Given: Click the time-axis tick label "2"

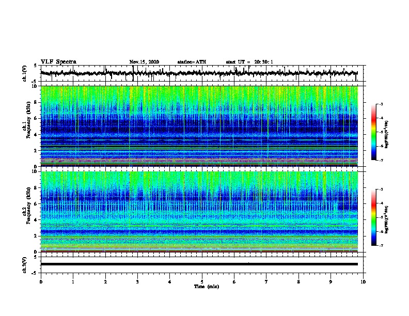Looking at the screenshot, I should point(105,282).
